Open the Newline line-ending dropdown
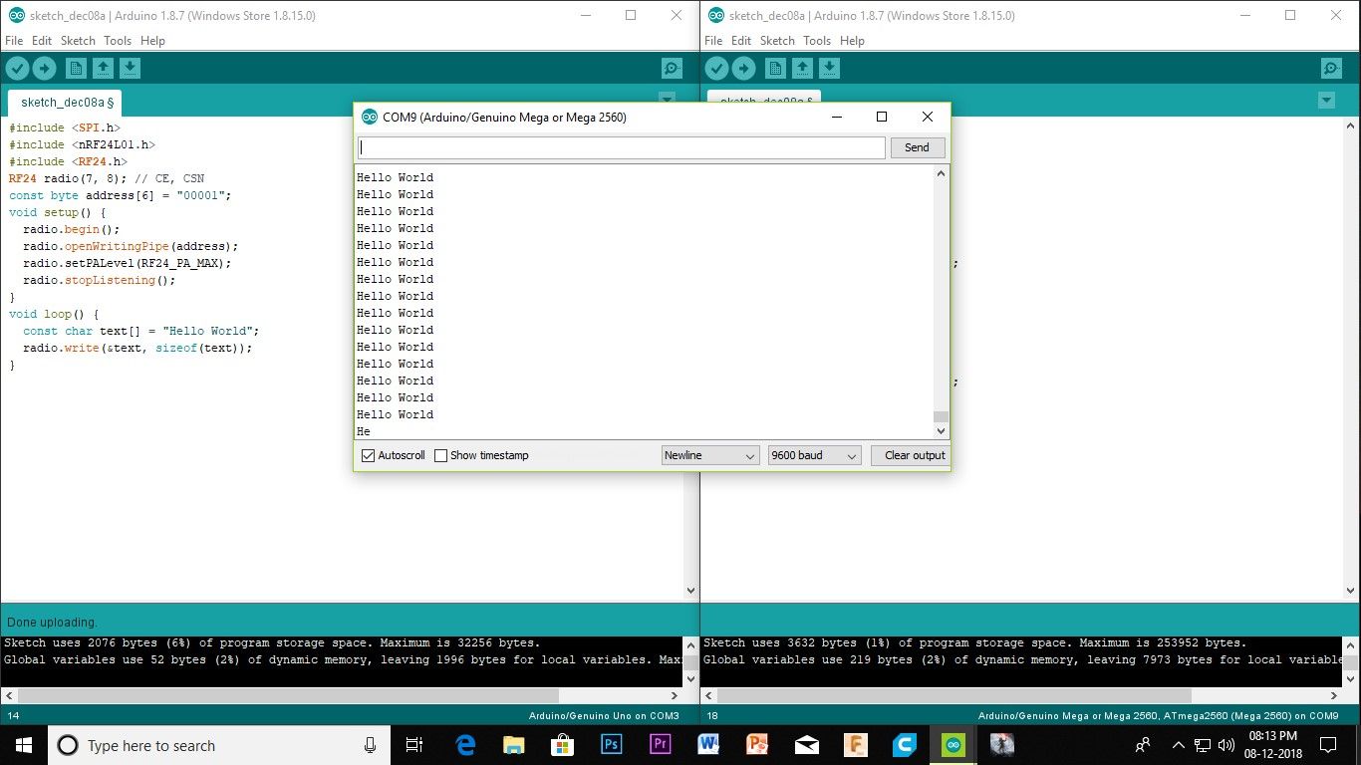The image size is (1361, 765). [x=711, y=455]
